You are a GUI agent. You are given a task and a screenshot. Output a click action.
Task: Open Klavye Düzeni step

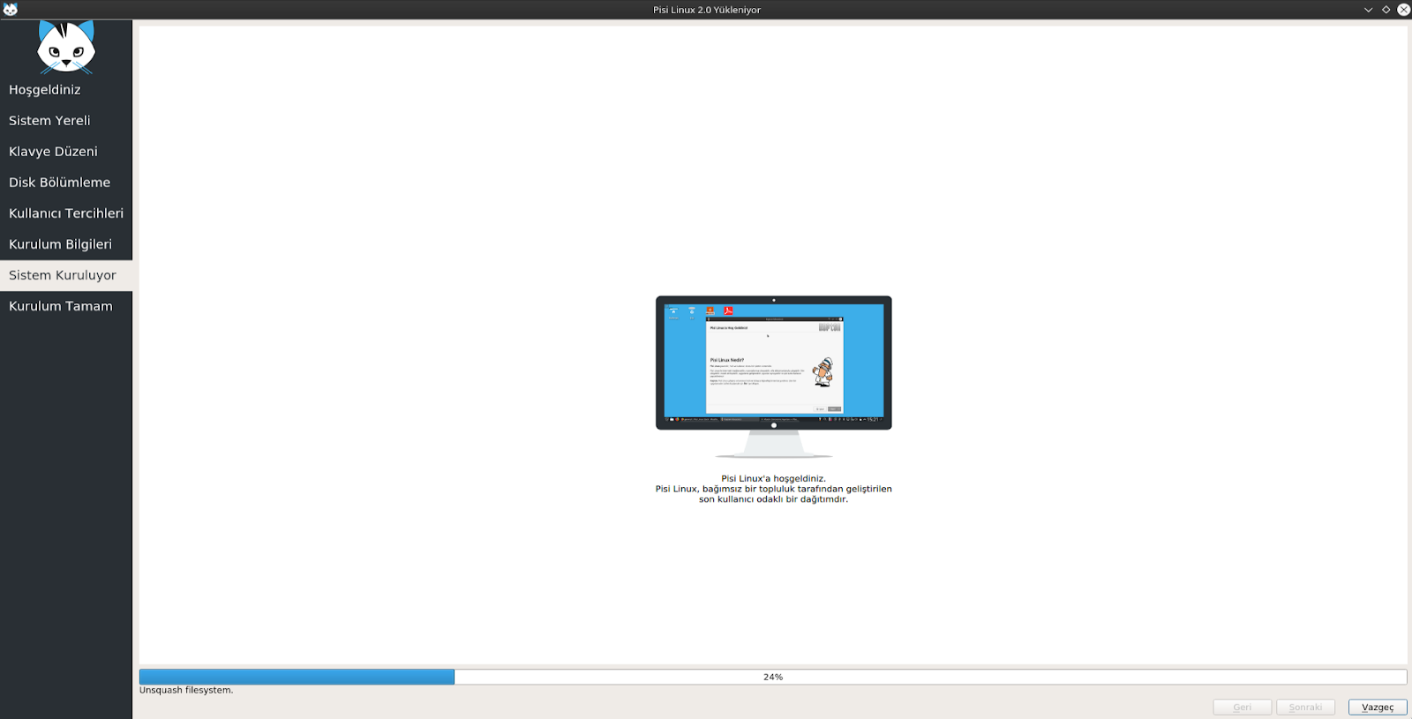pyautogui.click(x=66, y=152)
